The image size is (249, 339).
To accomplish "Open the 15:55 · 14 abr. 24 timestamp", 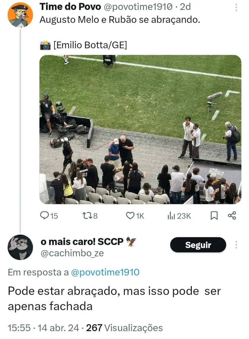I will tap(43, 328).
